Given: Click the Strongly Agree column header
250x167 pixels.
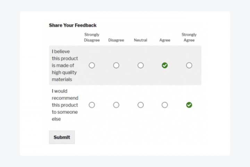Looking at the screenshot, I should 189,37.
